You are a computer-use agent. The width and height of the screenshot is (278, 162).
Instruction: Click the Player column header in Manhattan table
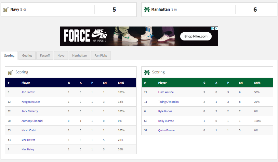(x=162, y=83)
